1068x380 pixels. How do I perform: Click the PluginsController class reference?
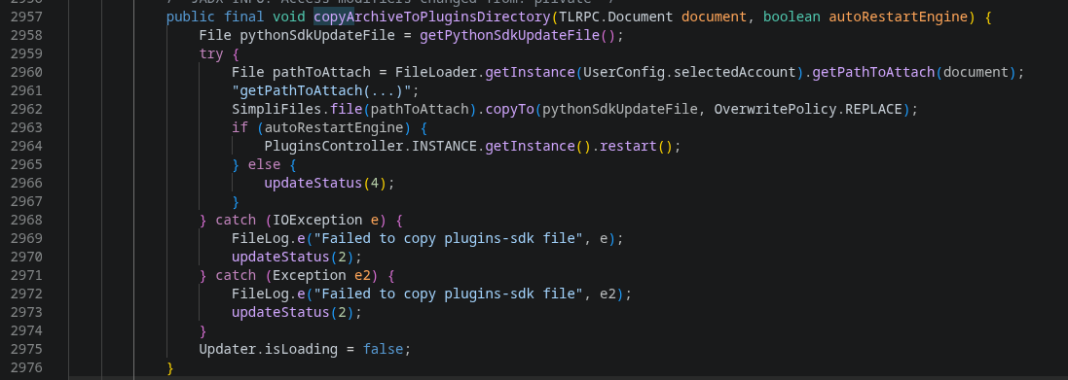pos(334,146)
